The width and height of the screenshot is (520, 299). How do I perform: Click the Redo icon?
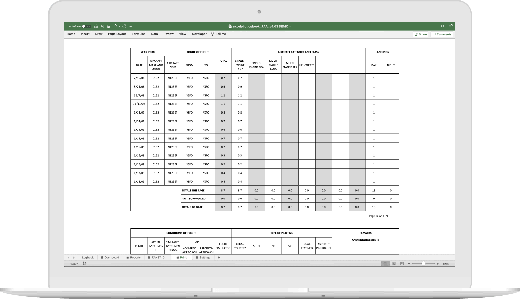point(124,26)
